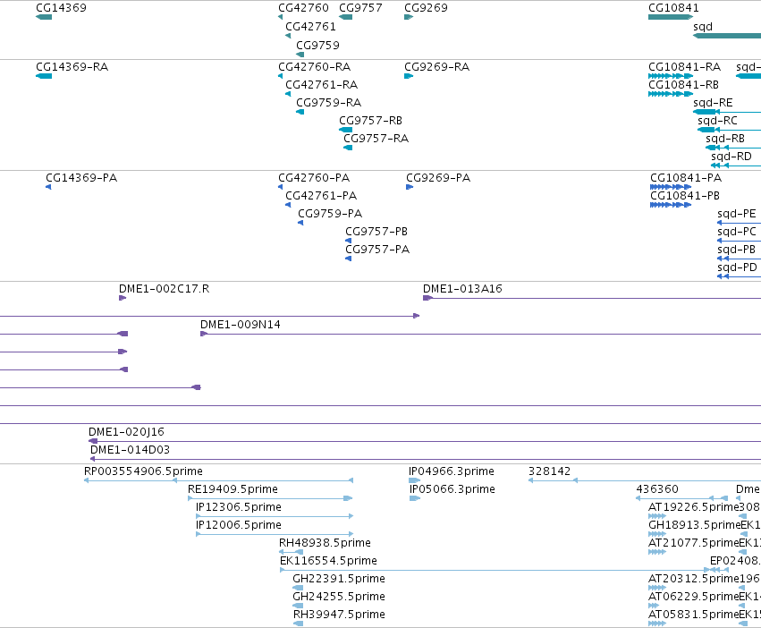The width and height of the screenshot is (761, 628).
Task: Select the AT19226.5prime EST label
Action: 694,507
